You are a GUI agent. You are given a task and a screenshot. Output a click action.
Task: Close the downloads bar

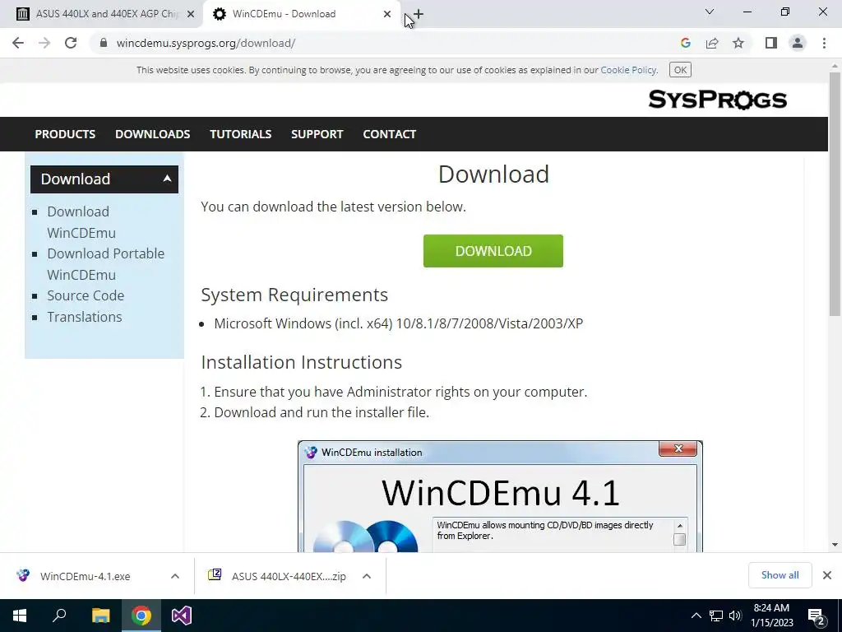tap(827, 575)
